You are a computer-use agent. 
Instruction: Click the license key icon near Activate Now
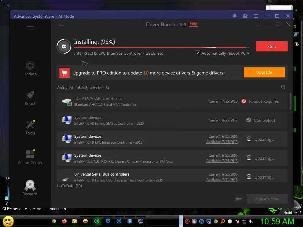pos(239,199)
